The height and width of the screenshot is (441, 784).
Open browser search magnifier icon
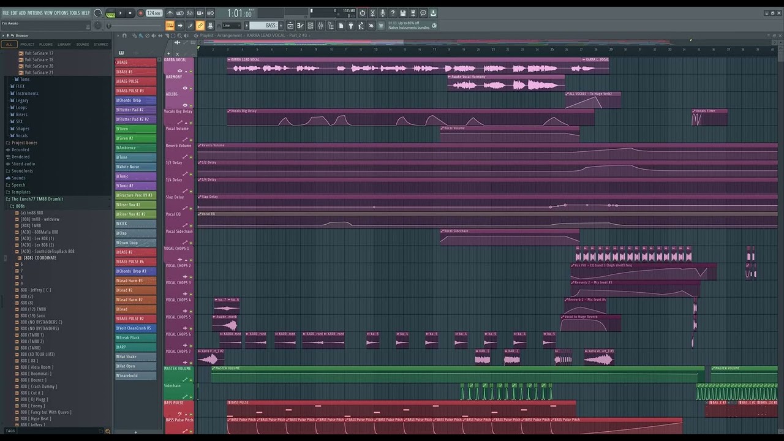coord(108,431)
